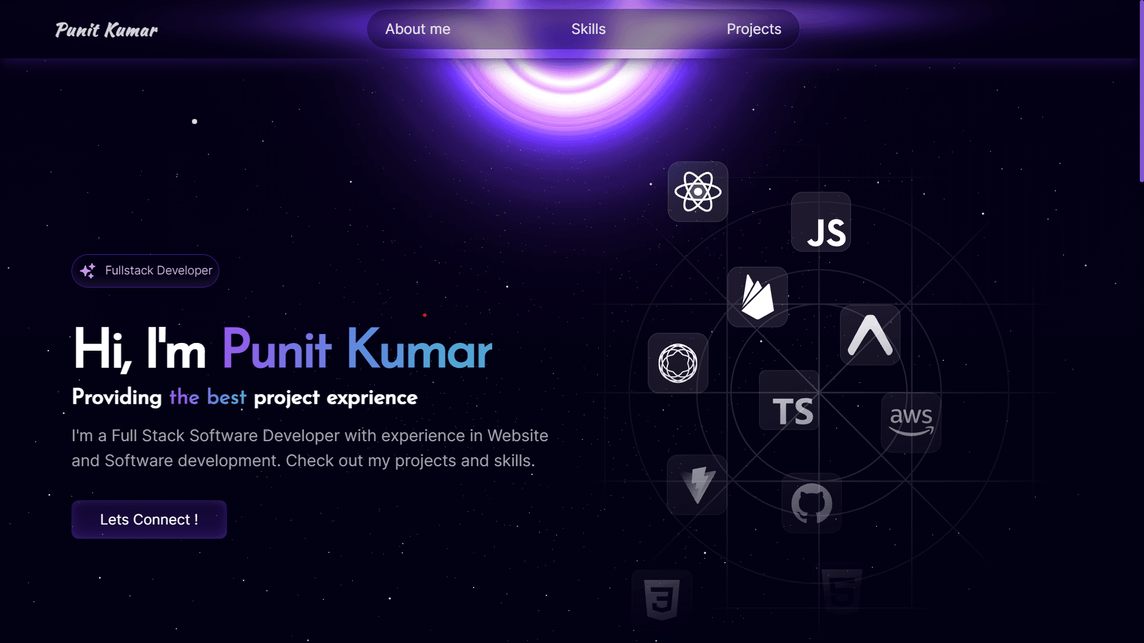This screenshot has width=1144, height=643.
Task: Open the Firebase skill icon
Action: (757, 296)
